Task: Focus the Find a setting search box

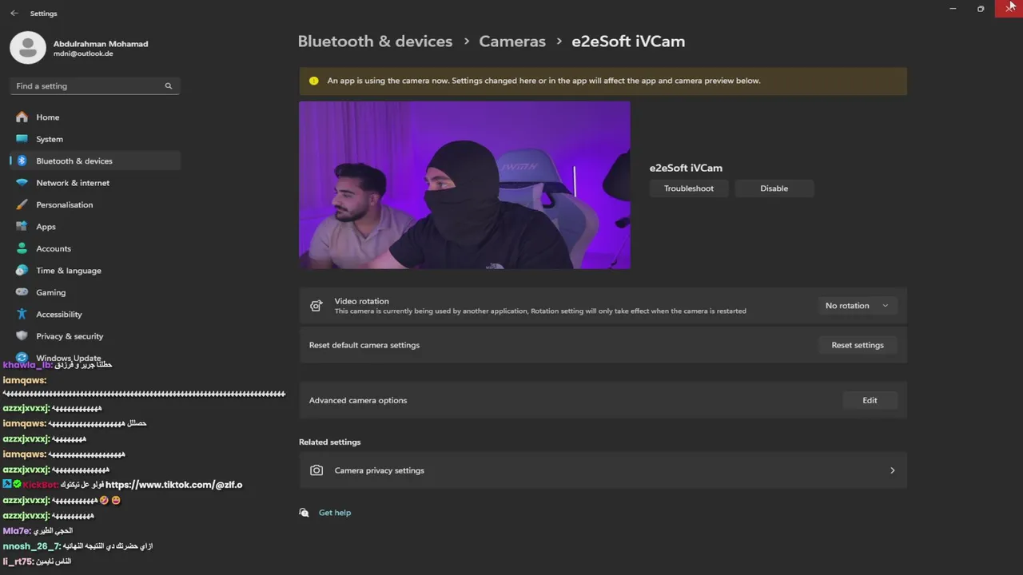Action: (95, 86)
